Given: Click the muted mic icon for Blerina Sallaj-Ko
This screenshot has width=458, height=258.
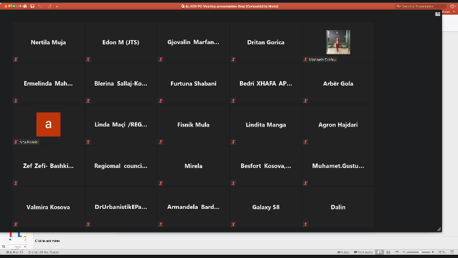Looking at the screenshot, I should click(x=88, y=101).
